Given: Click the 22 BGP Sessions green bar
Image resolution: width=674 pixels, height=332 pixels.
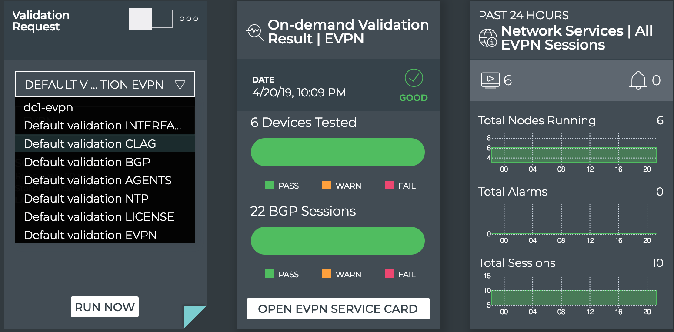Looking at the screenshot, I should [x=337, y=241].
